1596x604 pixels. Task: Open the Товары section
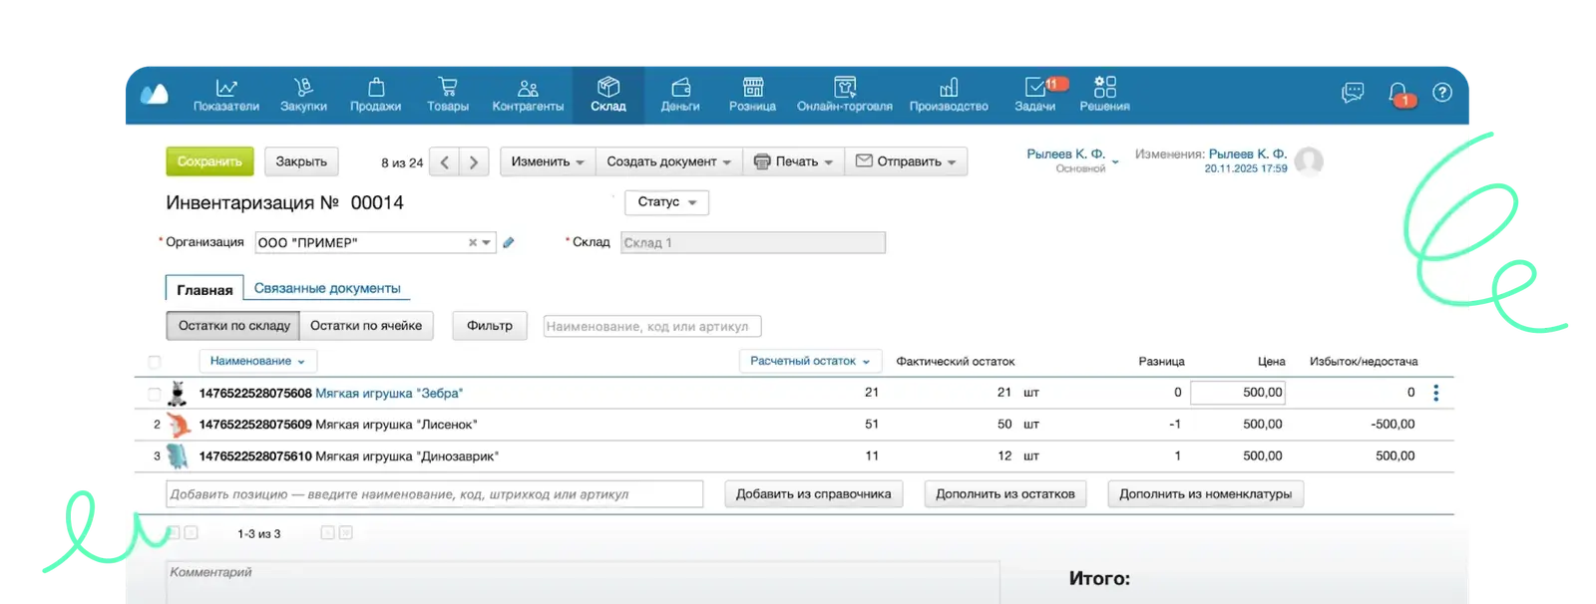pos(448,95)
